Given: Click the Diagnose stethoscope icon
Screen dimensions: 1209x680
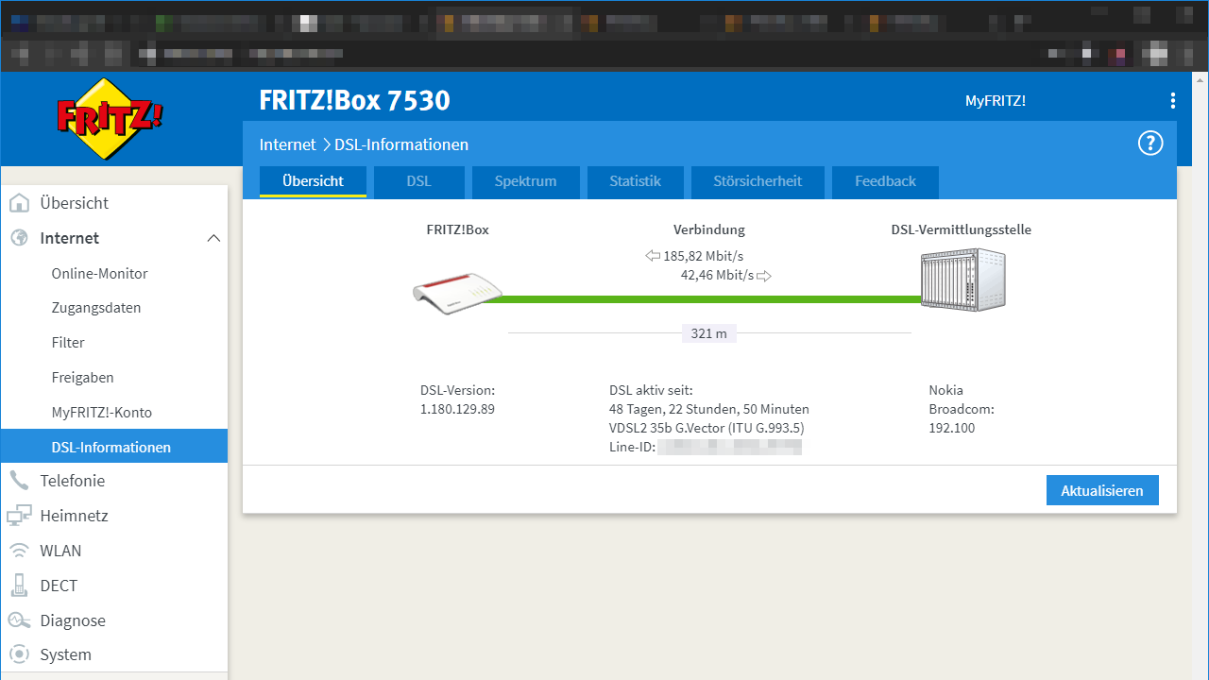Looking at the screenshot, I should pyautogui.click(x=19, y=620).
